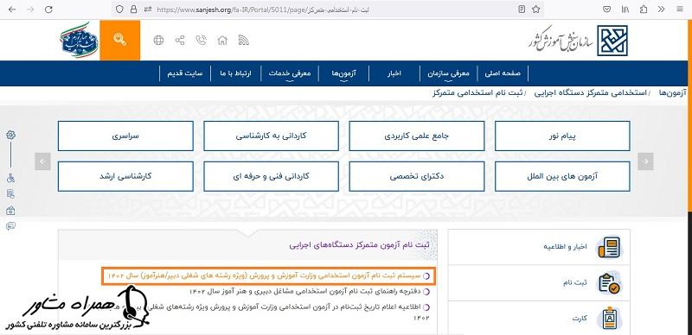Click the calendar sidebar icon

click(11, 211)
